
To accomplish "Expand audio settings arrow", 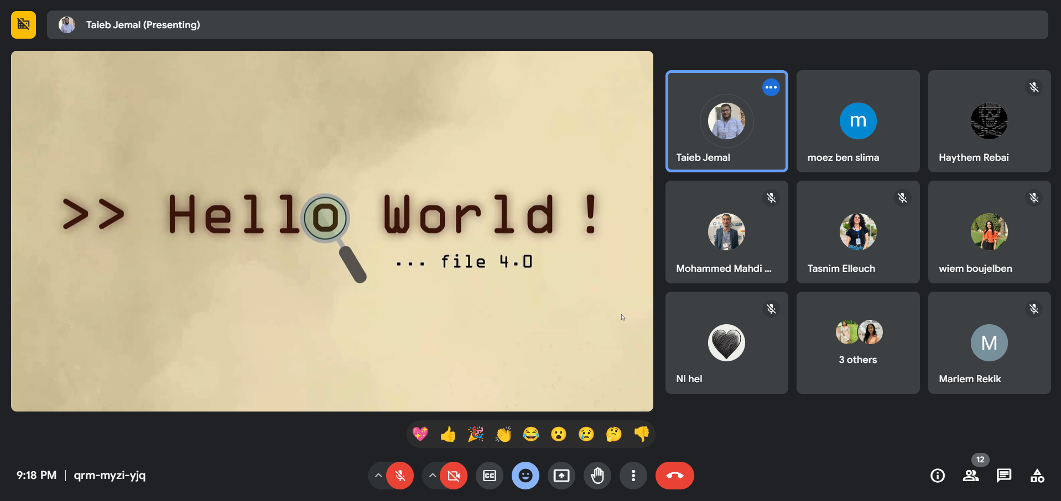I will click(378, 475).
